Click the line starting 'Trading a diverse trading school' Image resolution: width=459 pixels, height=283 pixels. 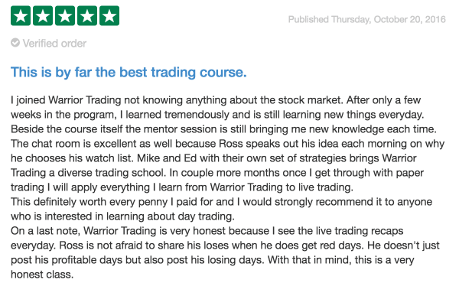(217, 173)
